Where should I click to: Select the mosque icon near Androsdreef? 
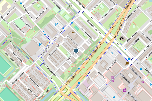click(122, 39)
